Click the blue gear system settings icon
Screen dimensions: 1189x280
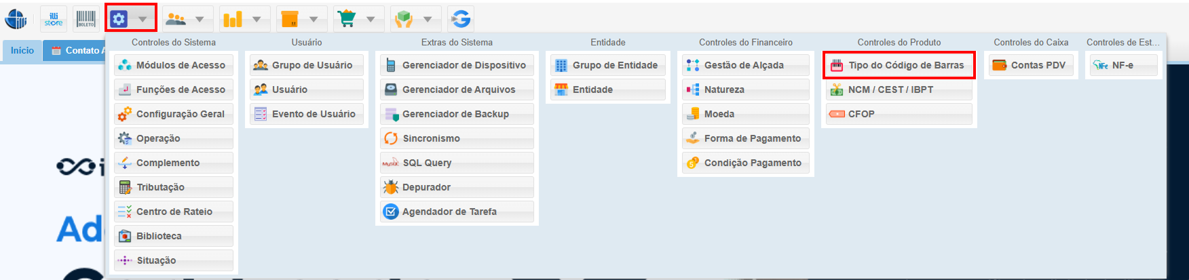click(x=119, y=19)
